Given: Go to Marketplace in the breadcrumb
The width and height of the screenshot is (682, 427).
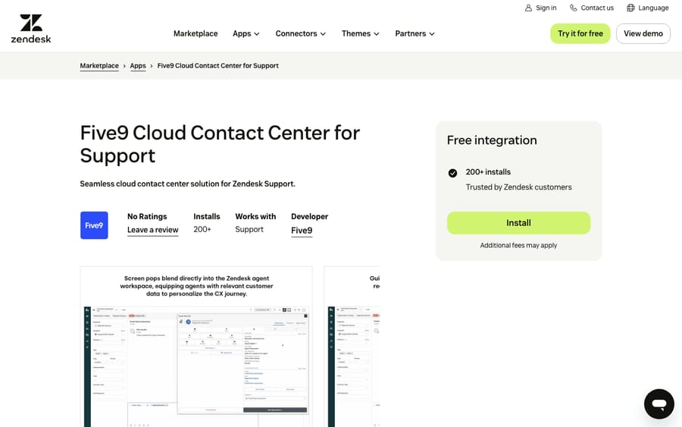Looking at the screenshot, I should (x=99, y=66).
